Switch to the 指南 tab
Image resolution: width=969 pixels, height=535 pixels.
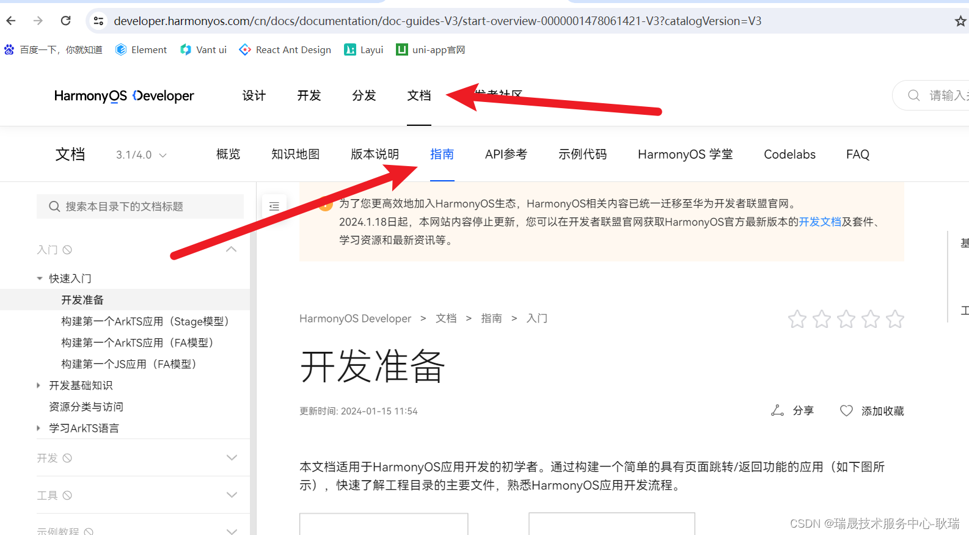coord(442,155)
